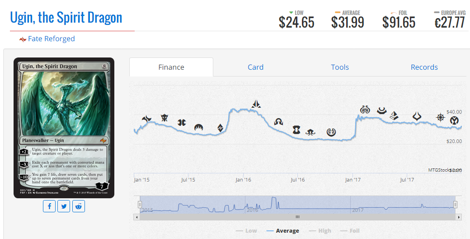Image resolution: width=470 pixels, height=239 pixels.
Task: Click the right handle of chart navigator
Action: 456,205
